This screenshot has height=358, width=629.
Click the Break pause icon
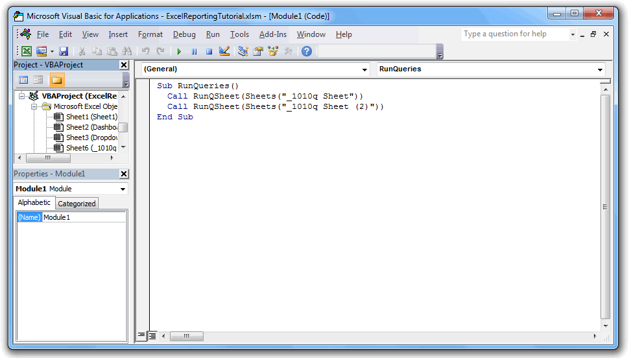(x=194, y=51)
